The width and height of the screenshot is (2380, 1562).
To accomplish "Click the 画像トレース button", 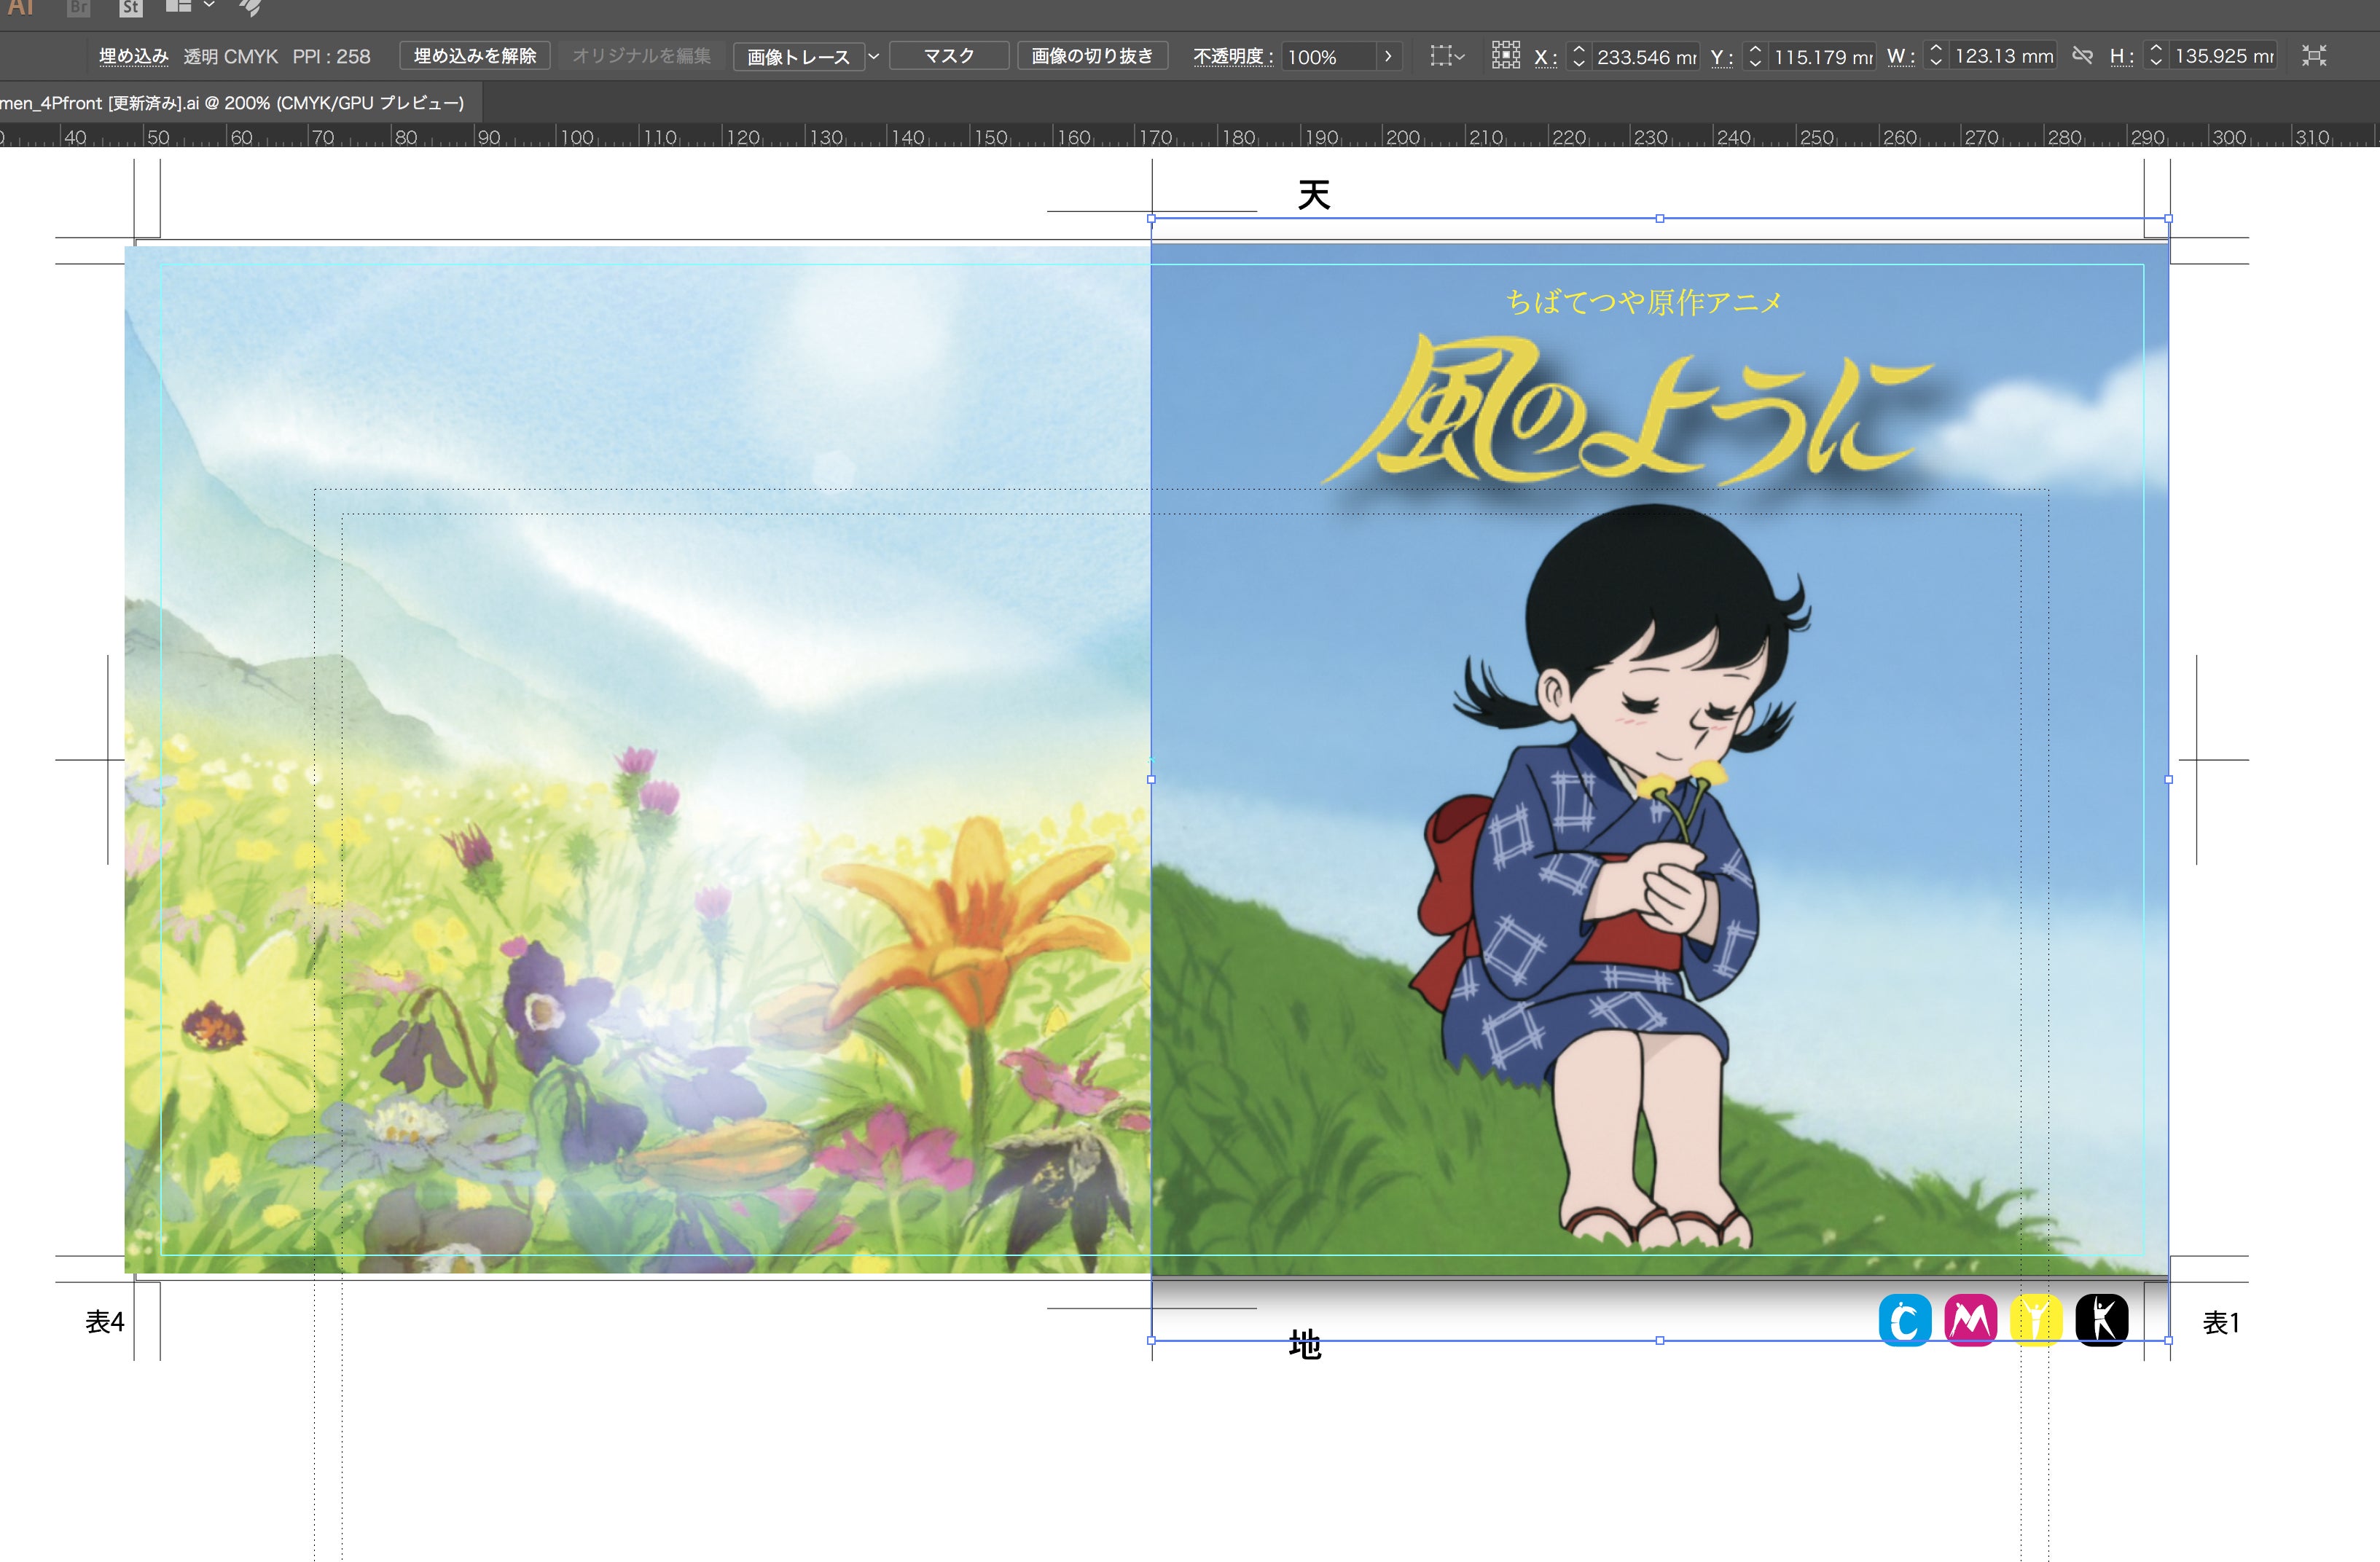I will 798,57.
